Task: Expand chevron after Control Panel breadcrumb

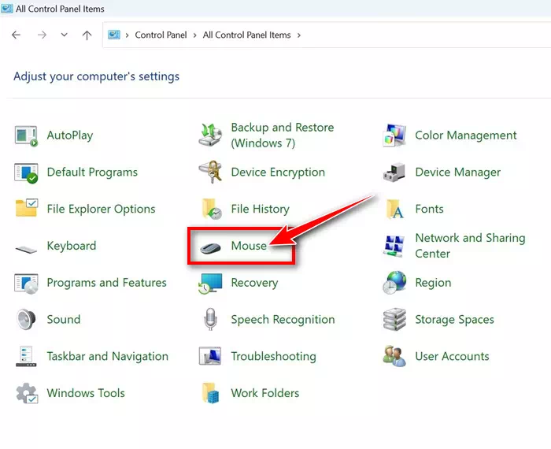Action: (196, 35)
